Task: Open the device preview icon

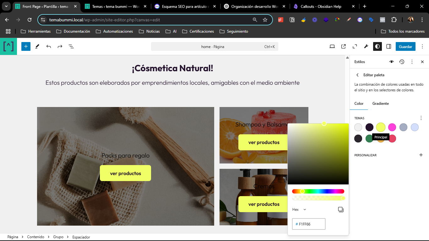Action: (332, 46)
